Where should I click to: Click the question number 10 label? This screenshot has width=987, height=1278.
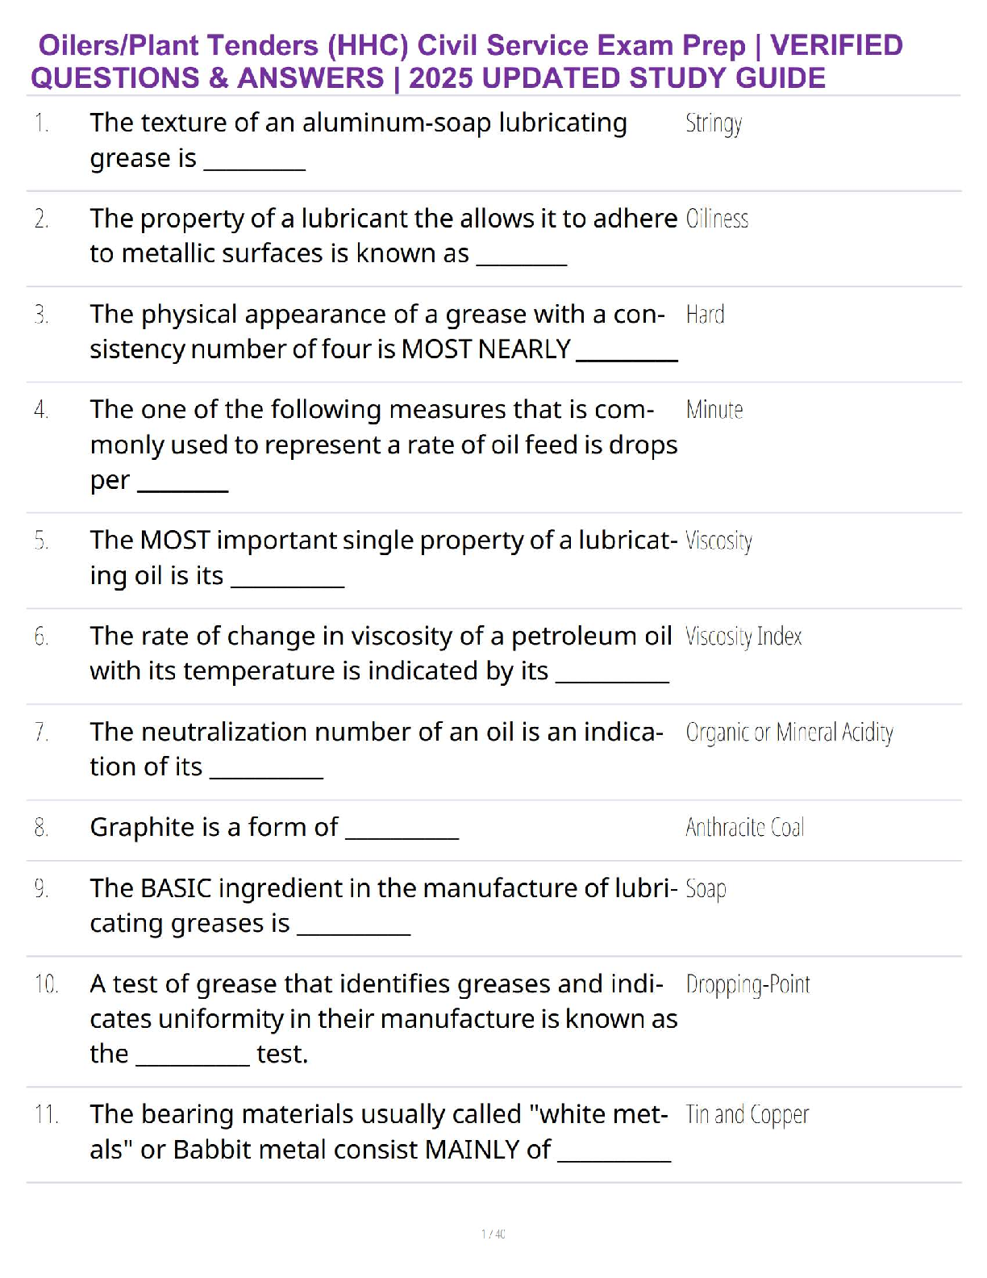(46, 984)
